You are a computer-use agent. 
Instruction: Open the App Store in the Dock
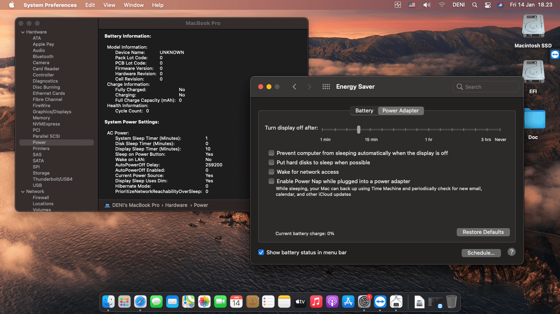(348, 302)
